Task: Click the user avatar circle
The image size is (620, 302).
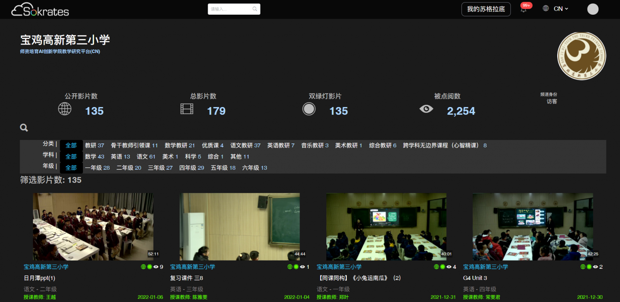Action: tap(592, 9)
